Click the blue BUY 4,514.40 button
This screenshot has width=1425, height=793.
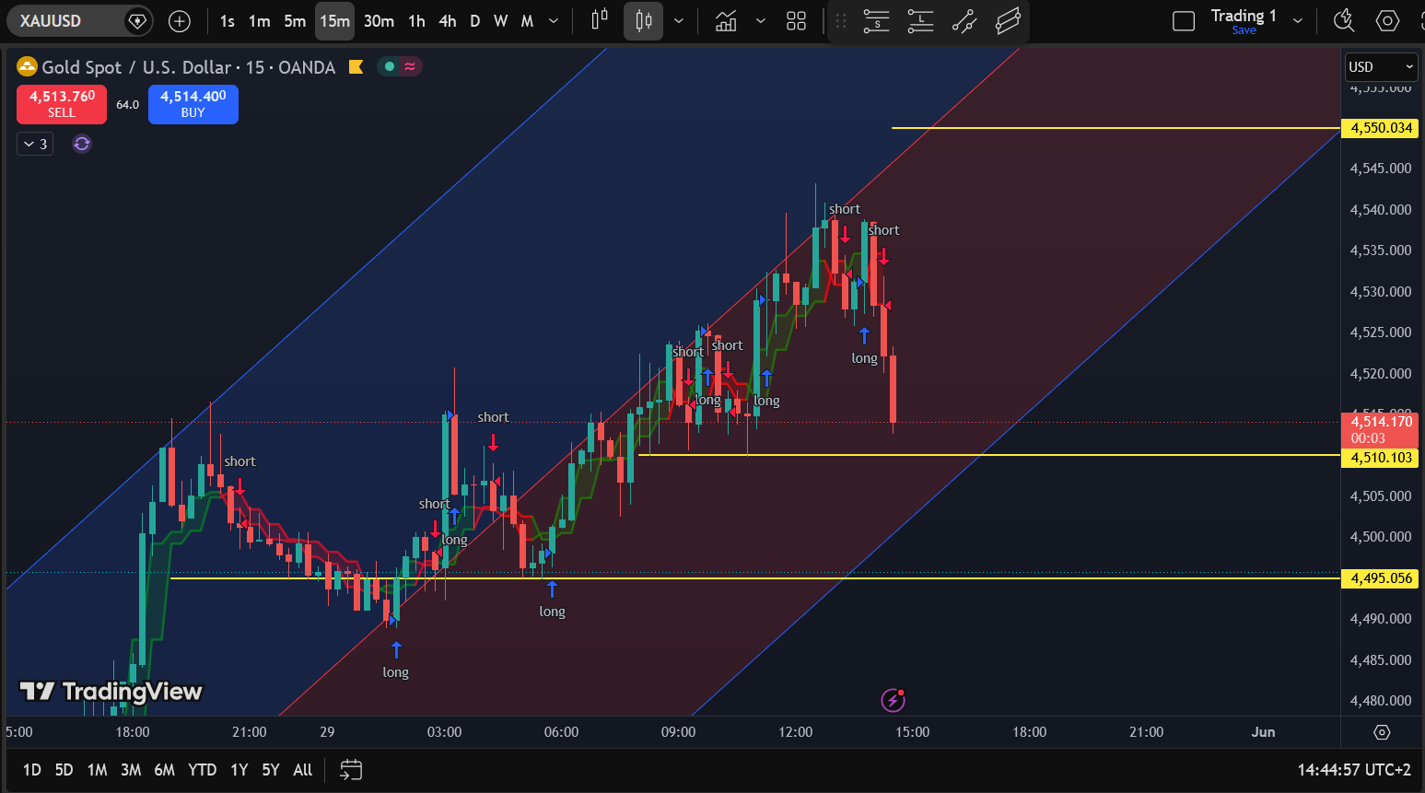(193, 104)
